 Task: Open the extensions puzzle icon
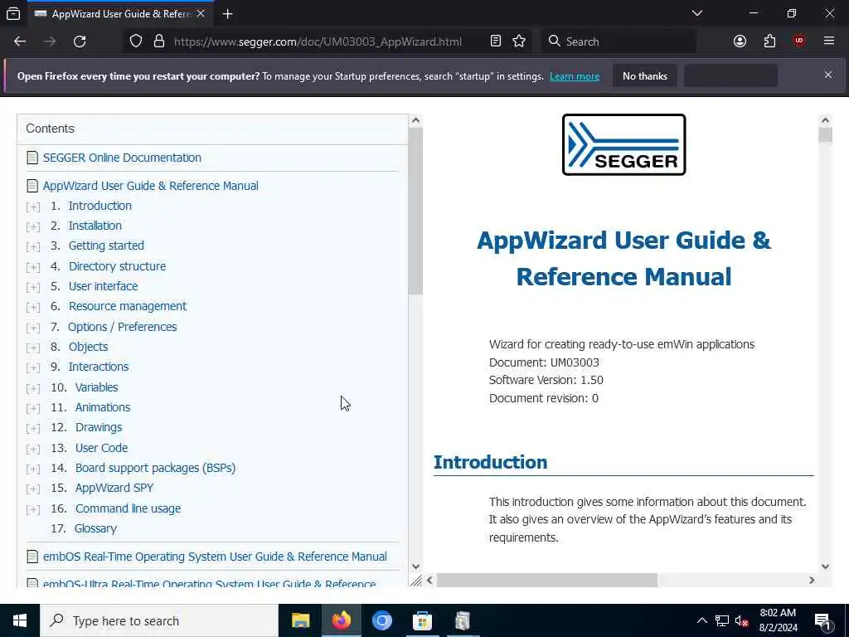click(769, 41)
